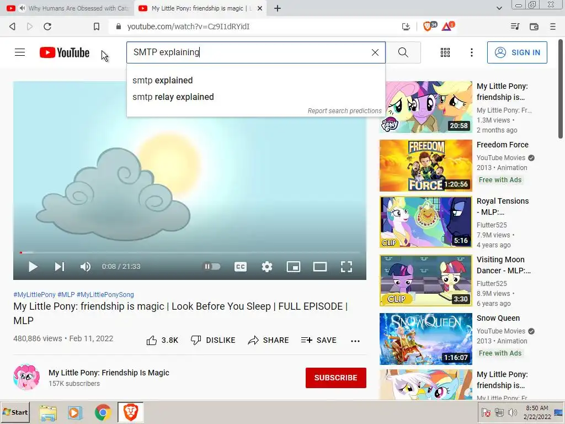The height and width of the screenshot is (424, 565).
Task: Open Google Chrome from the taskbar
Action: click(x=103, y=412)
